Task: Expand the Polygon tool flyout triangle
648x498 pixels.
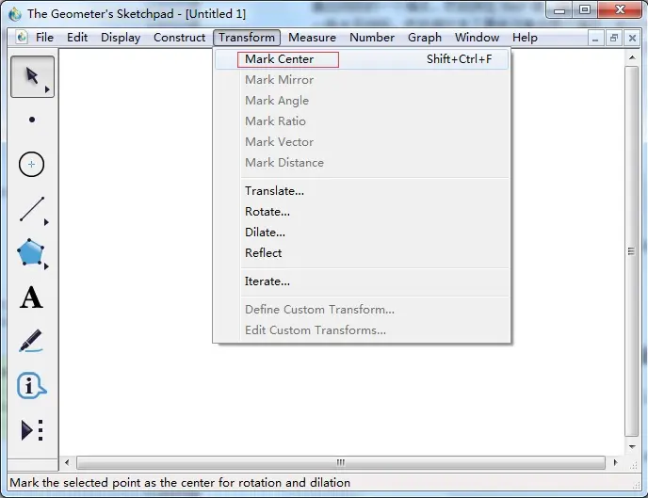Action: click(x=46, y=266)
